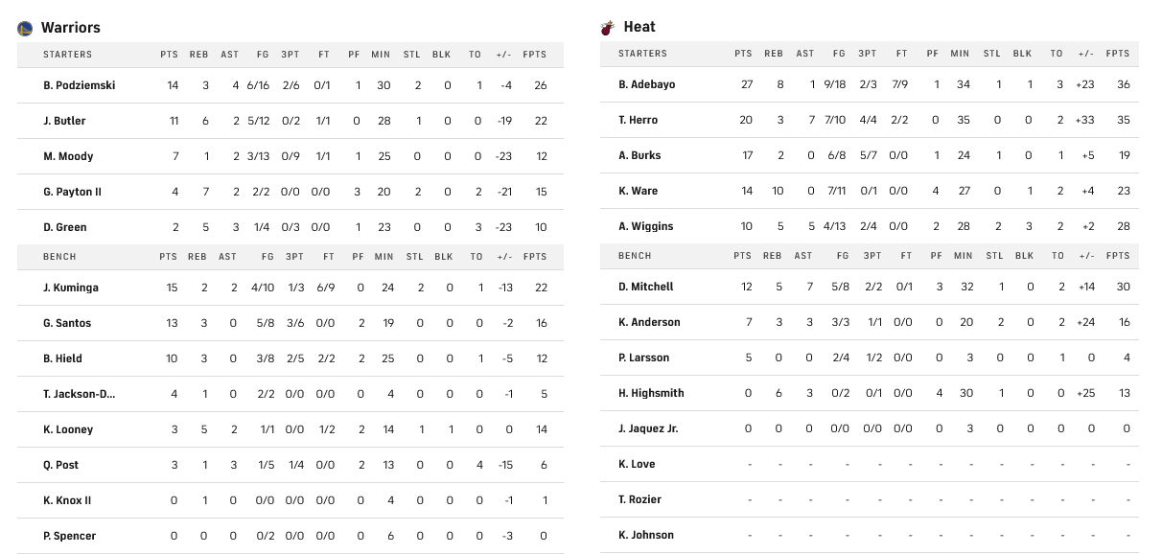1162x554 pixels.
Task: Open B. Adebayo's player profile
Action: 646,84
